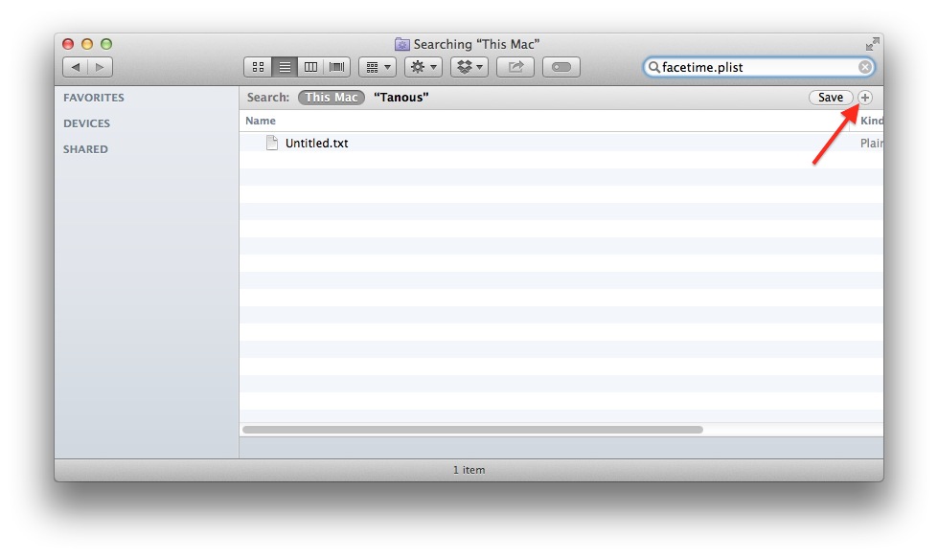Go forward with the right arrow button
This screenshot has height=557, width=938.
point(100,67)
